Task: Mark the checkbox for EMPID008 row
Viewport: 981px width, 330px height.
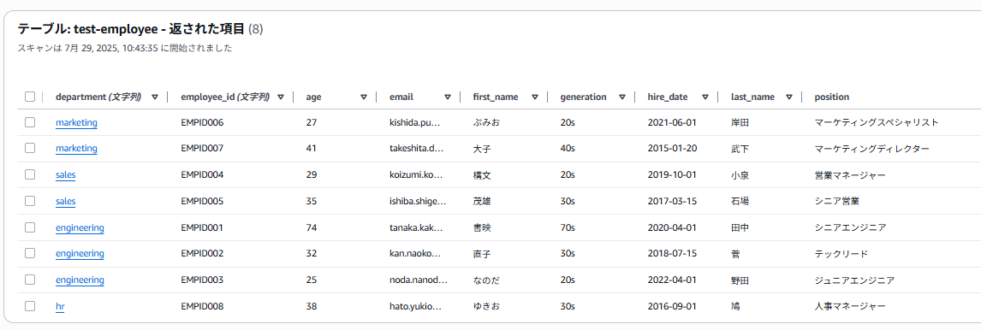Action: point(30,306)
